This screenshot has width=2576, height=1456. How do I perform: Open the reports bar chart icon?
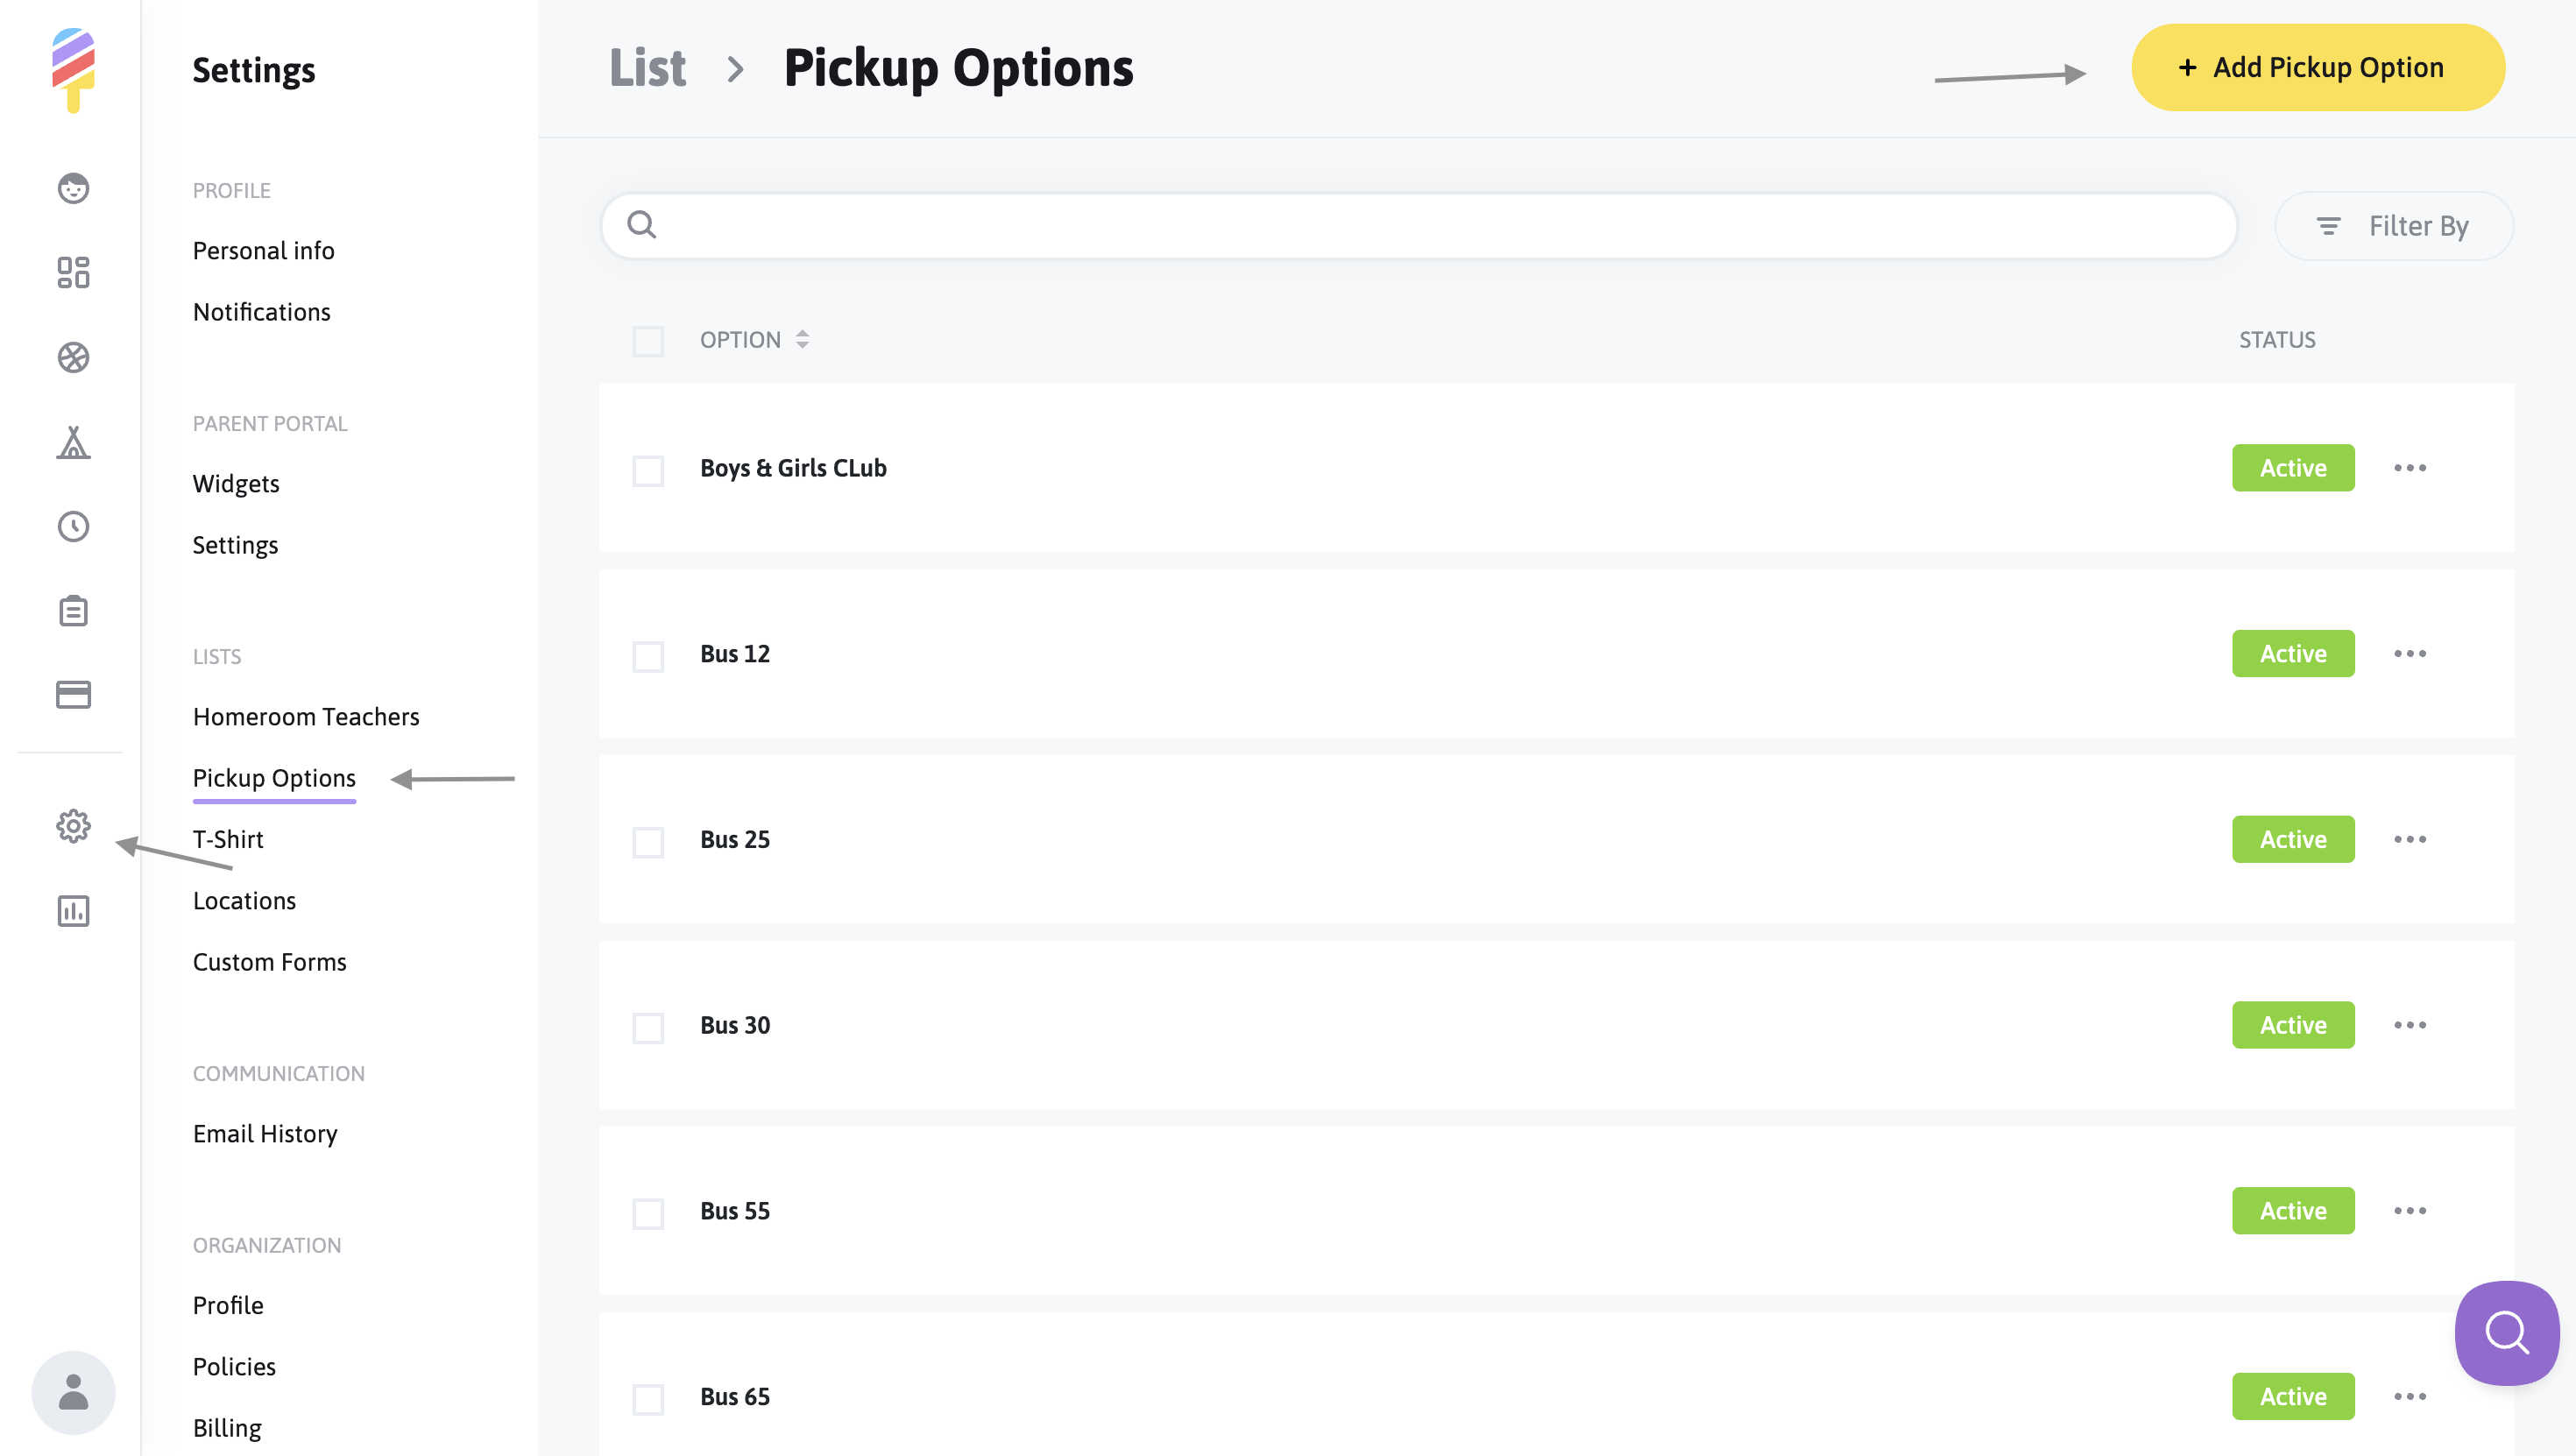tap(73, 910)
